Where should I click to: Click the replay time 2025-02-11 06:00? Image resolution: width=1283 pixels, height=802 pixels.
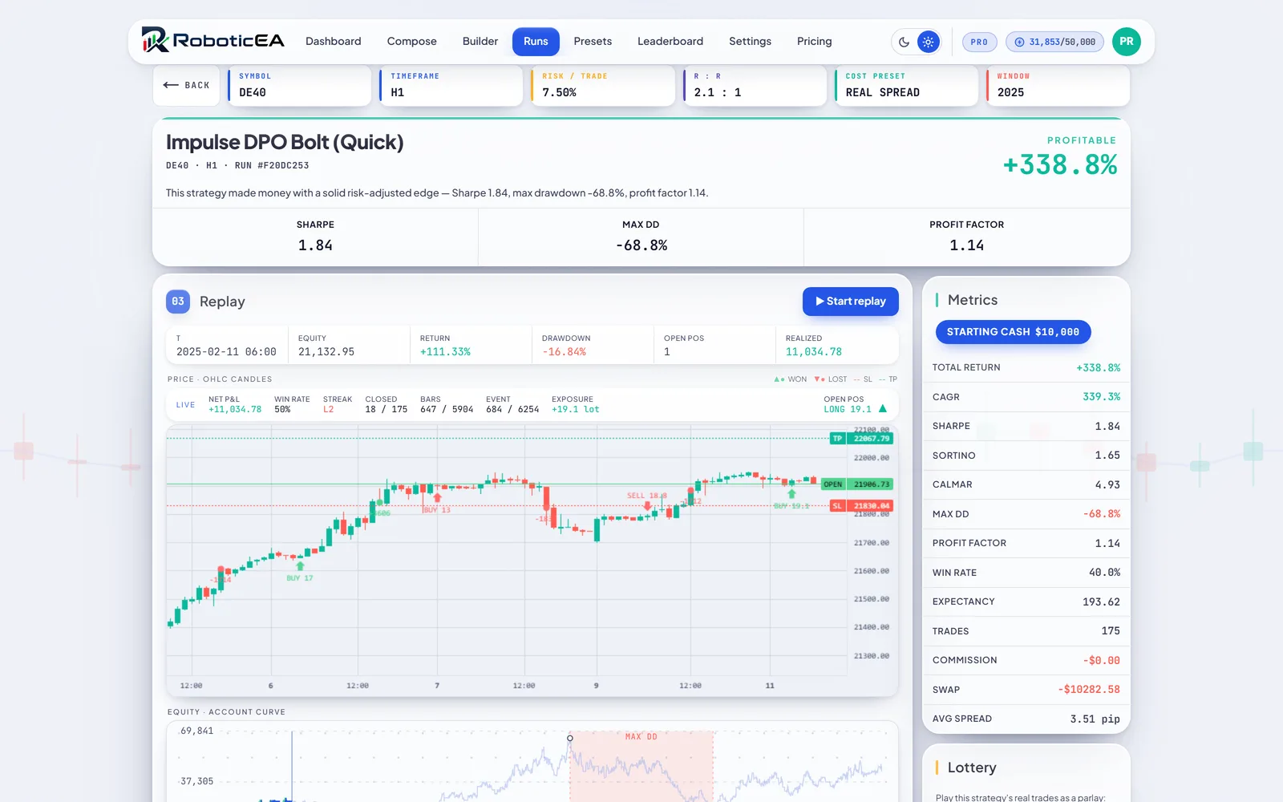point(226,352)
